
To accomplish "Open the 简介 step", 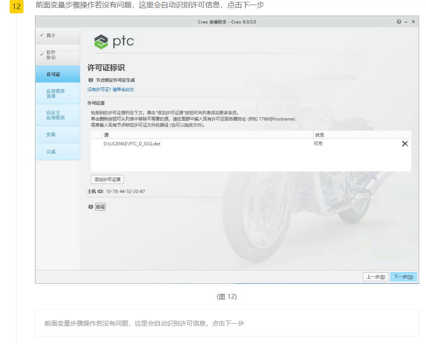I will 58,35.
